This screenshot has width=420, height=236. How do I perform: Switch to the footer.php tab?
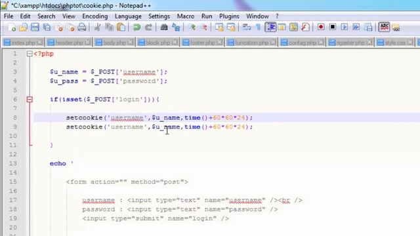point(203,43)
